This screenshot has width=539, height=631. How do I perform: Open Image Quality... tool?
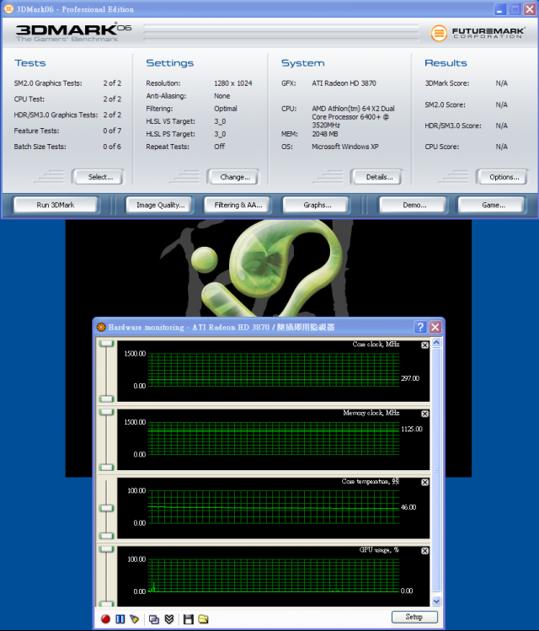click(x=161, y=205)
